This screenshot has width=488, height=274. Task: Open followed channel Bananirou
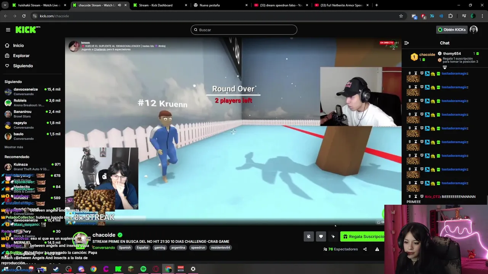[32, 114]
